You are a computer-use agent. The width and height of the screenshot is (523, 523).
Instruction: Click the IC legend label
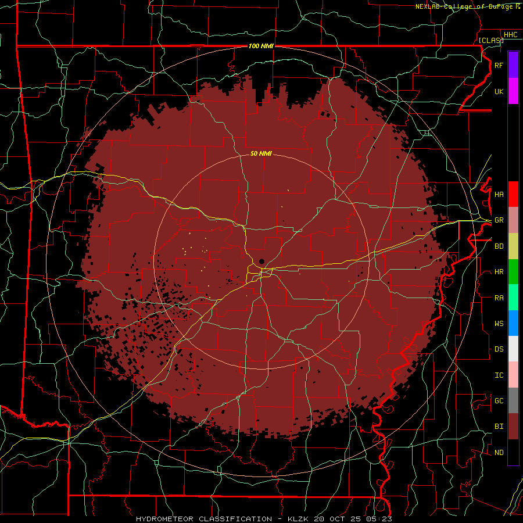[x=499, y=375]
